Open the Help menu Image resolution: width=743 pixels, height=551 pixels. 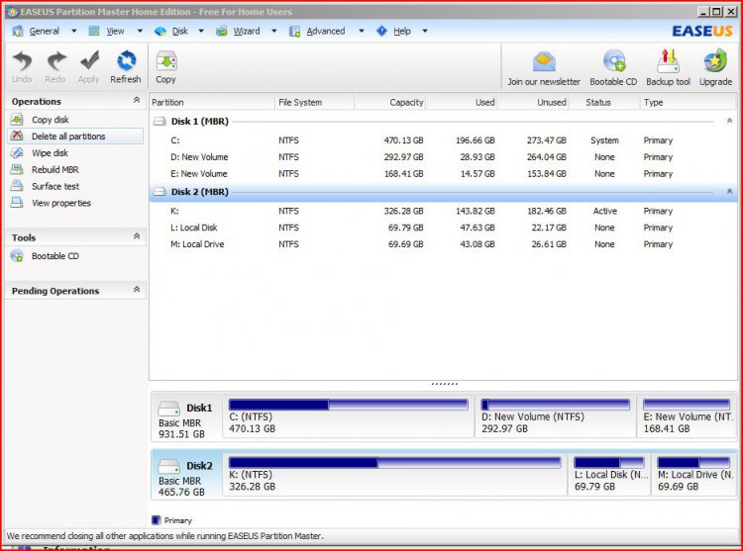point(402,32)
